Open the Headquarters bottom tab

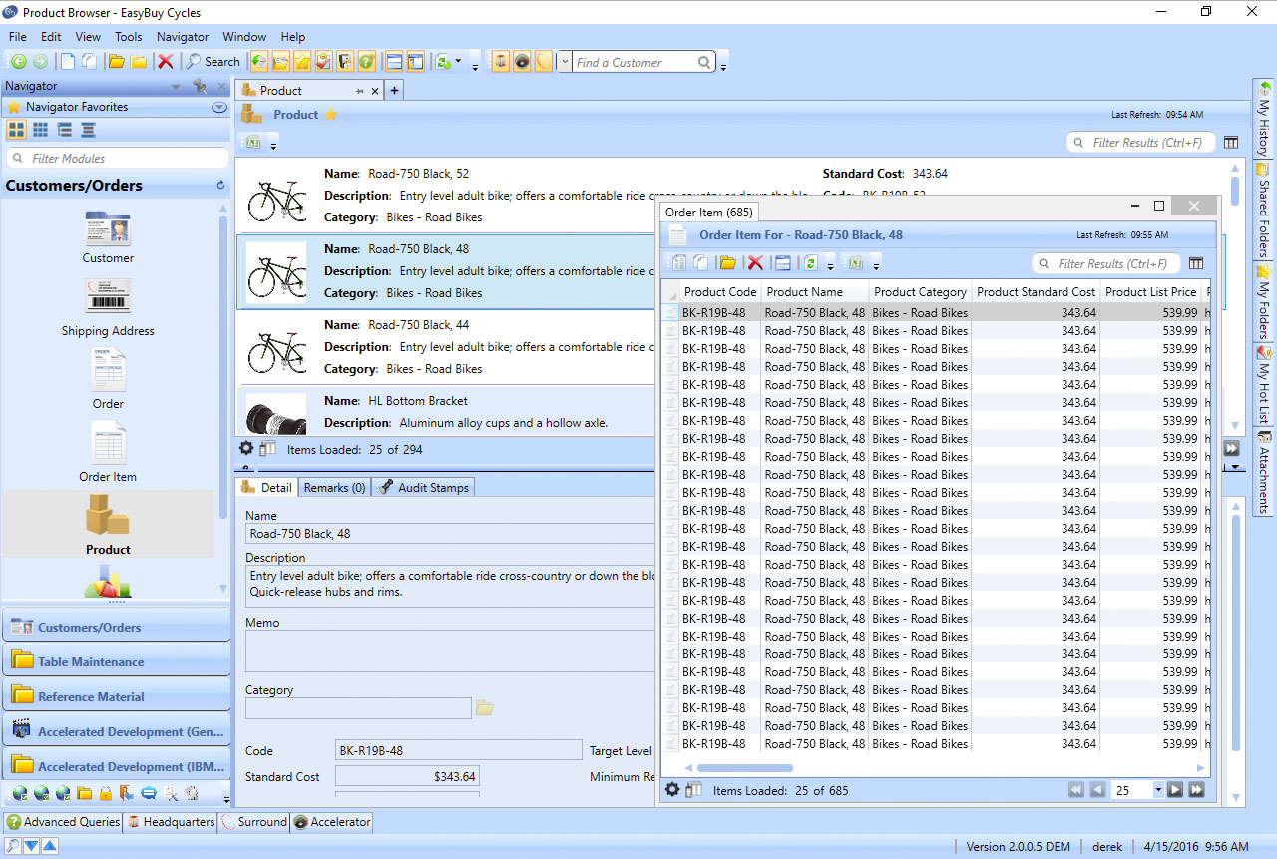[x=171, y=822]
